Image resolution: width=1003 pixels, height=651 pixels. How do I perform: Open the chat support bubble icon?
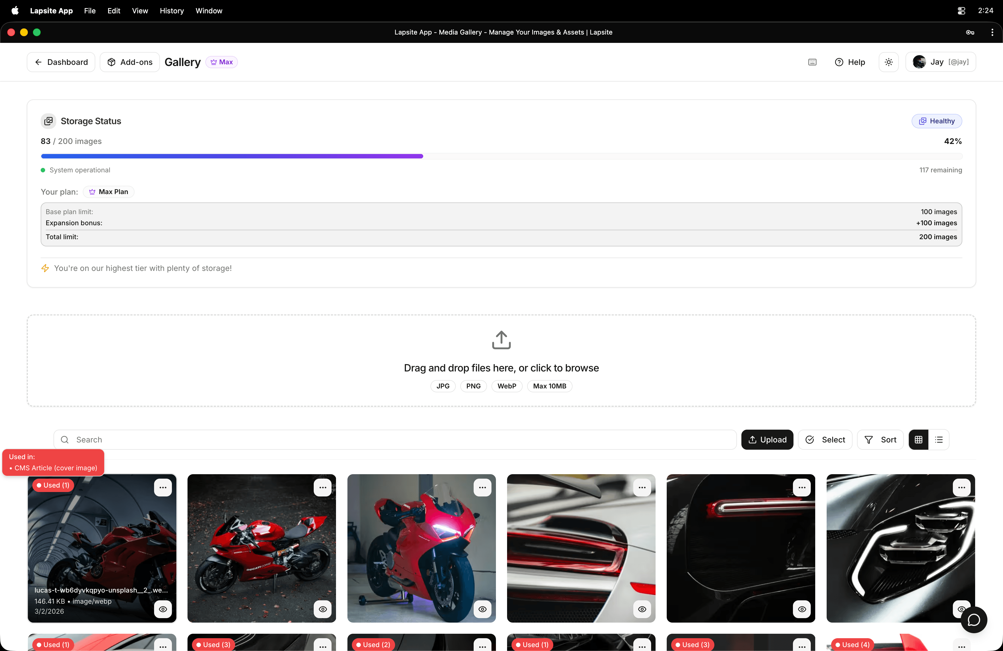click(973, 620)
